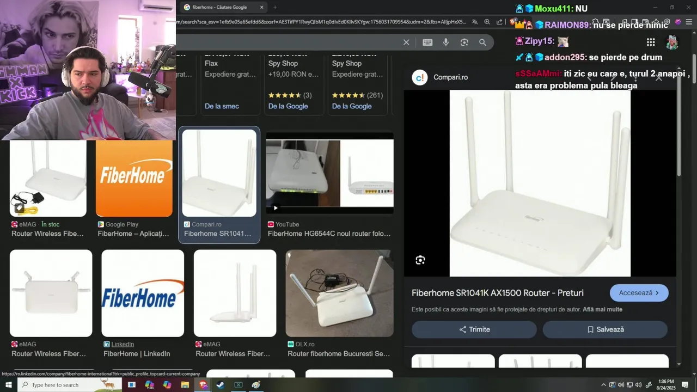This screenshot has width=697, height=392.
Task: Open the LinkedIn FiberHome source link
Action: (123, 344)
